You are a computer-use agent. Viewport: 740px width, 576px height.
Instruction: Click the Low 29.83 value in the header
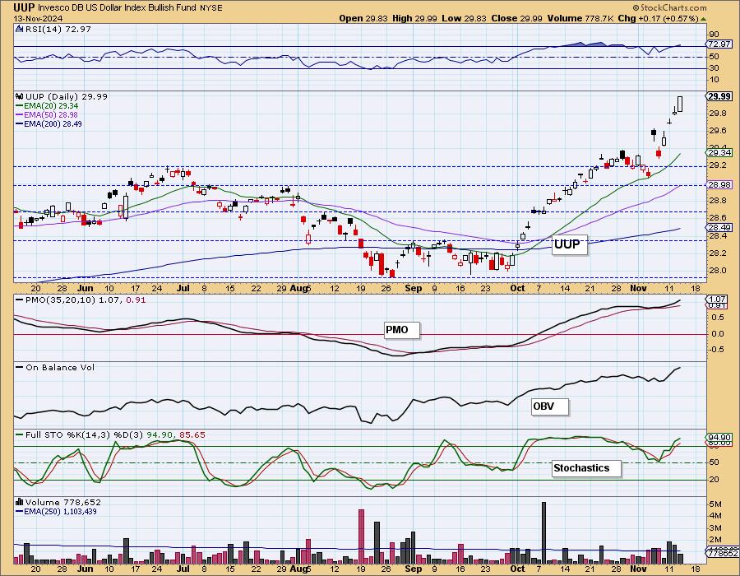coord(465,18)
